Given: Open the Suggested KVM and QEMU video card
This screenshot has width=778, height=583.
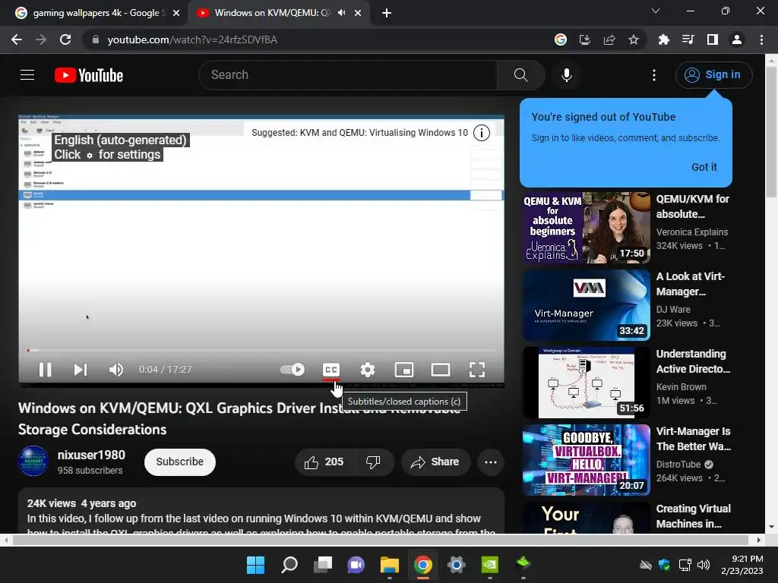Looking at the screenshot, I should coord(359,133).
